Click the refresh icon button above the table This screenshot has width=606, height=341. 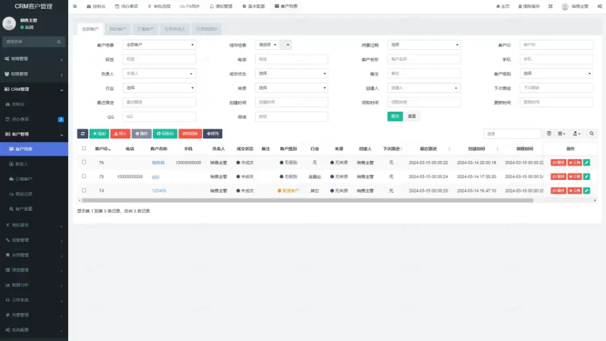[x=82, y=133]
